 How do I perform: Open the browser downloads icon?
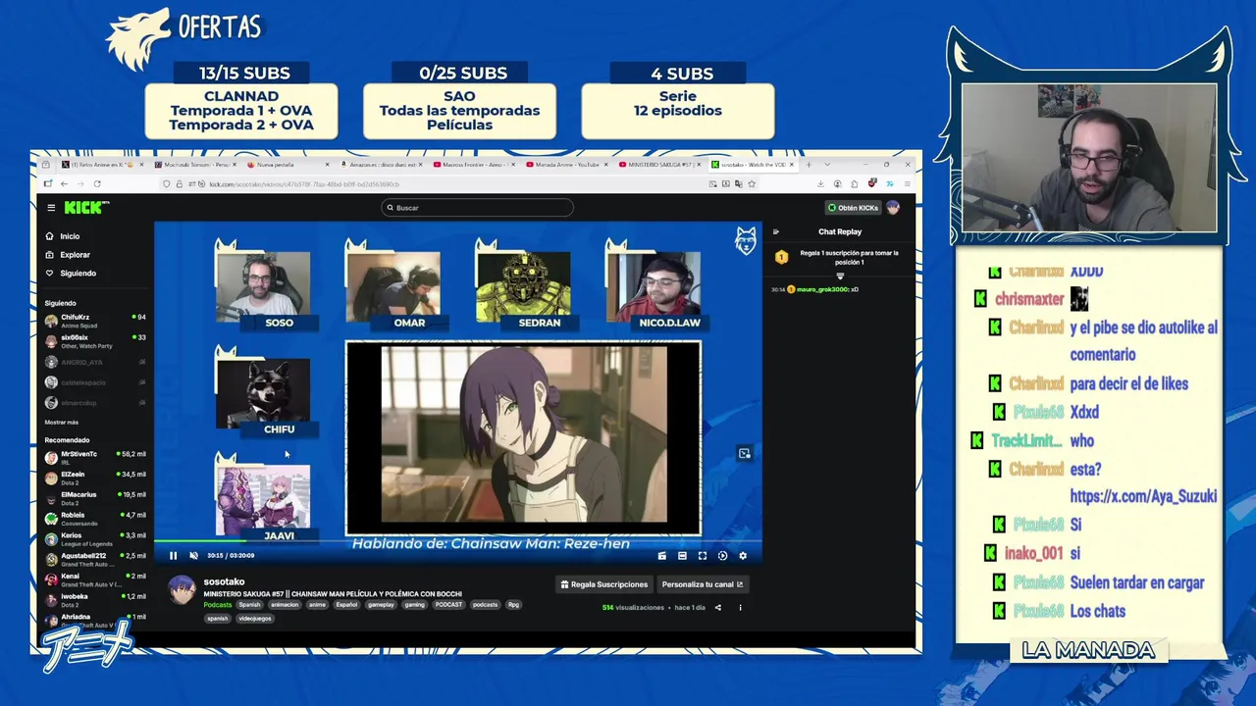point(821,184)
